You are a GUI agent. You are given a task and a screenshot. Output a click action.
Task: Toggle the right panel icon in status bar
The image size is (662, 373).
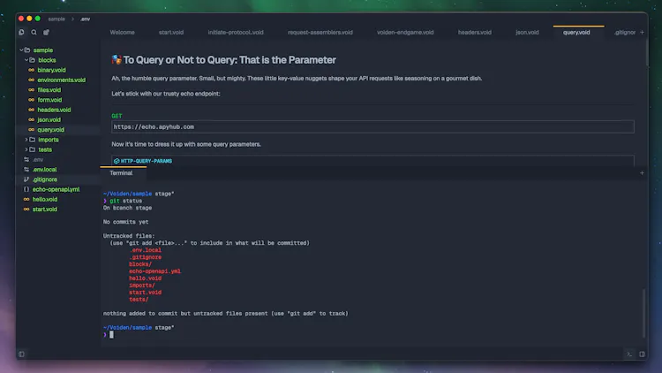pyautogui.click(x=642, y=354)
